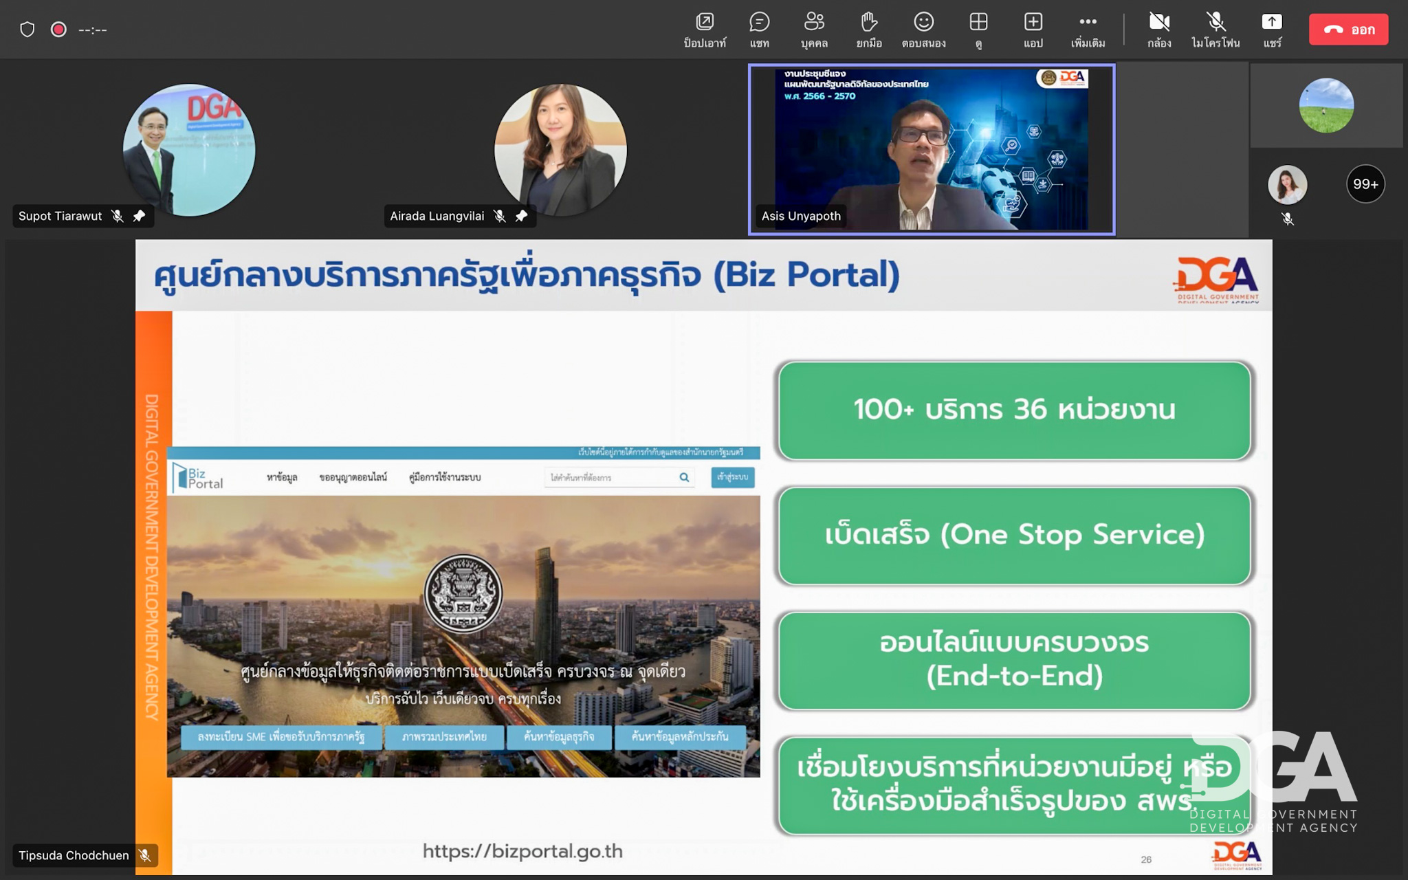Unpin Supot Tiarawut's video

coord(139,216)
